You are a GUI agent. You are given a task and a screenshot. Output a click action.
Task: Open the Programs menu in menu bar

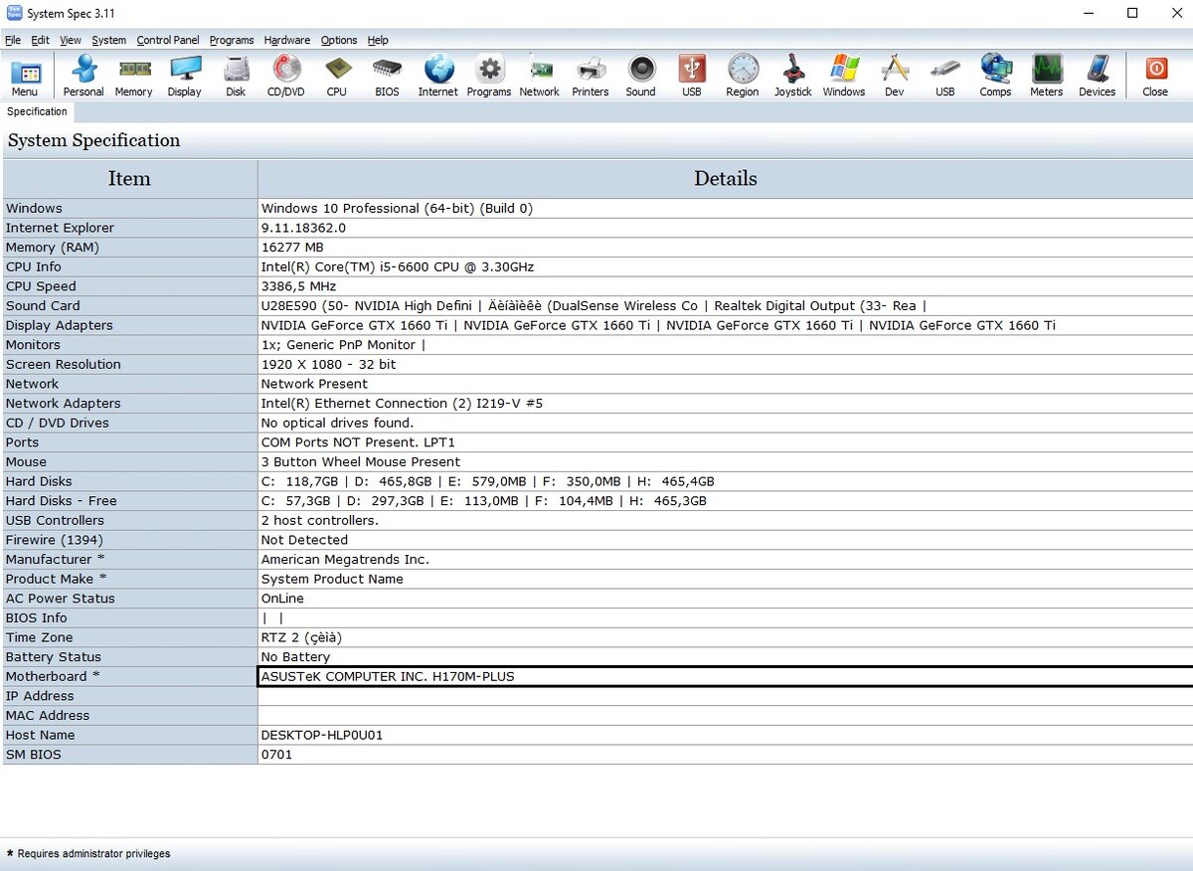[x=232, y=40]
